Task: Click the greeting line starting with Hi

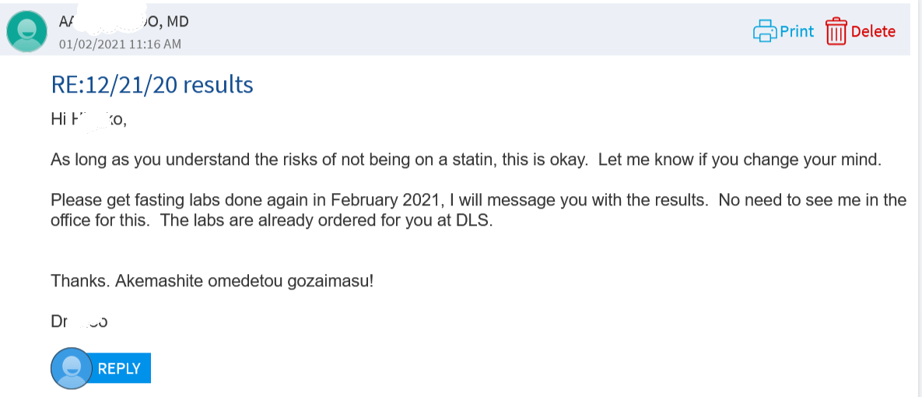Action: [x=88, y=119]
